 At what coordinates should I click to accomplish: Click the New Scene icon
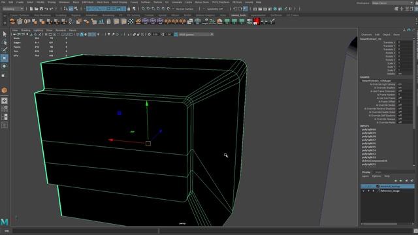(31, 8)
